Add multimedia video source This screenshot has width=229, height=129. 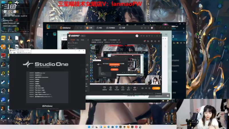point(123,88)
